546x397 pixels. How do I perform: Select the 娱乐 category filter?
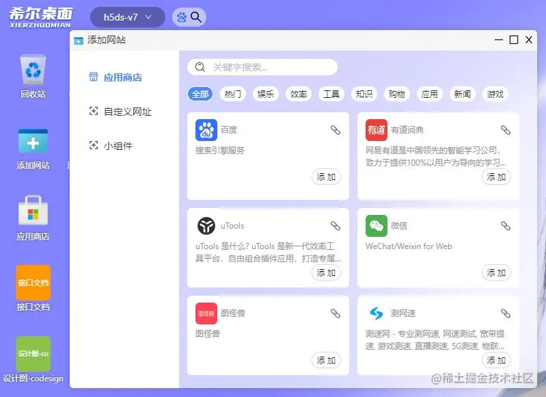[x=266, y=94]
